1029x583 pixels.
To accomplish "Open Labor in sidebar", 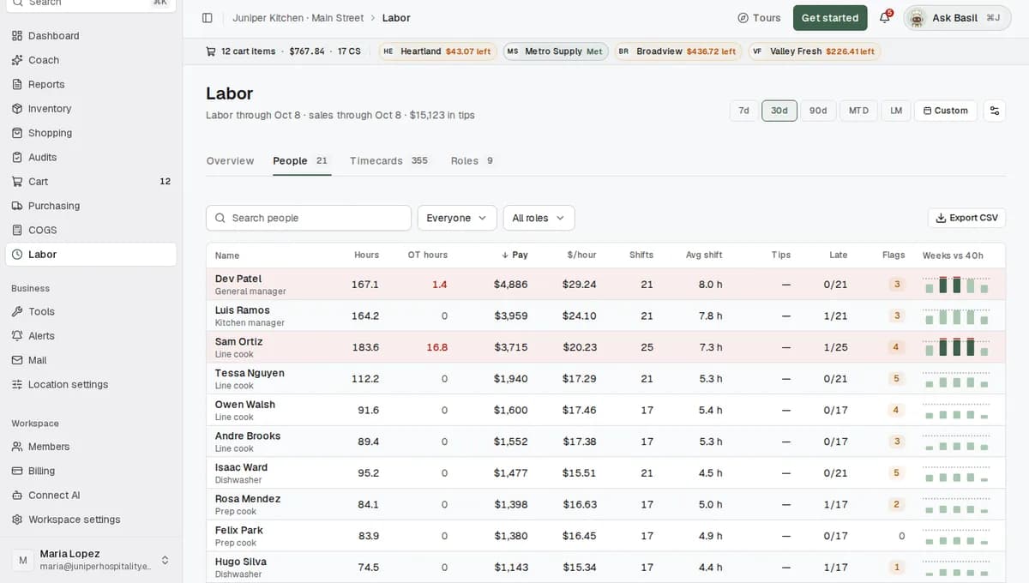I will point(91,255).
